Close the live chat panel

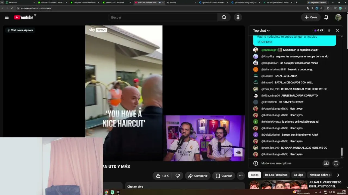[337, 31]
